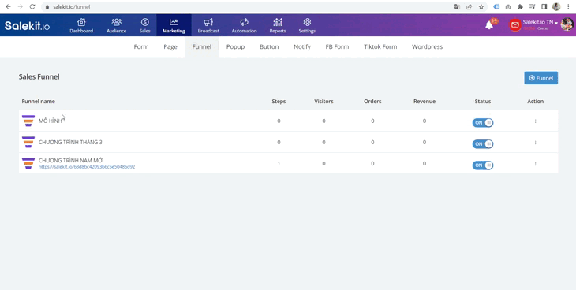Open the CHƯƠNG TRÌNH THÁNG 3 funnel
576x290 pixels.
click(x=70, y=142)
